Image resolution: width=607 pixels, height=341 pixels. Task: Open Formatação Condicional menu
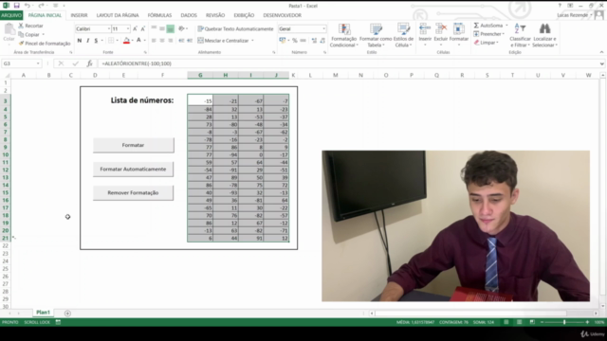pos(343,35)
